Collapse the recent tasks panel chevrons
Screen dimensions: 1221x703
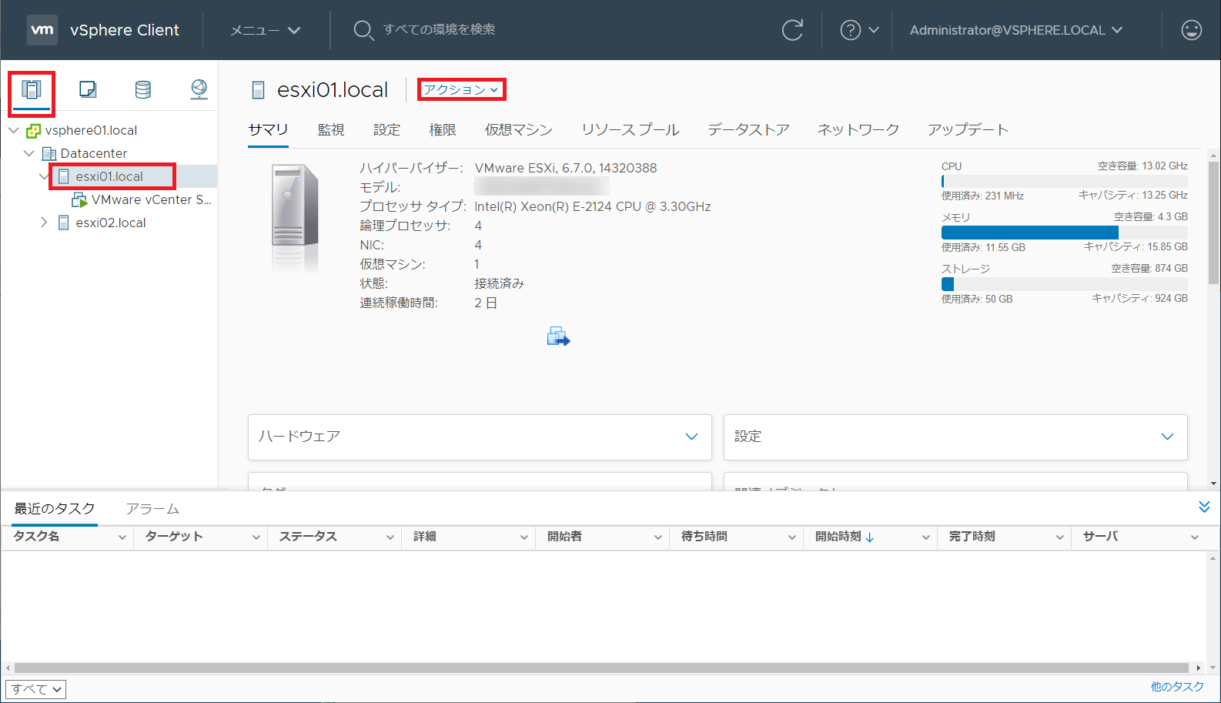[1204, 507]
